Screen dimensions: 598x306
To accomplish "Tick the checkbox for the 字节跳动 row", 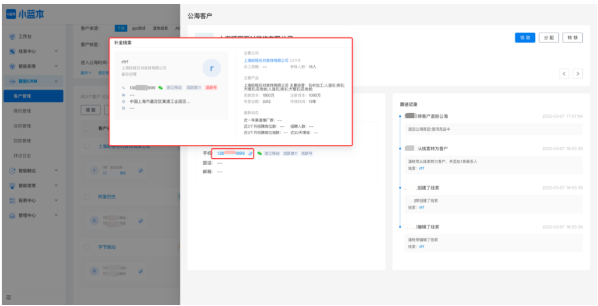I will coord(87,247).
